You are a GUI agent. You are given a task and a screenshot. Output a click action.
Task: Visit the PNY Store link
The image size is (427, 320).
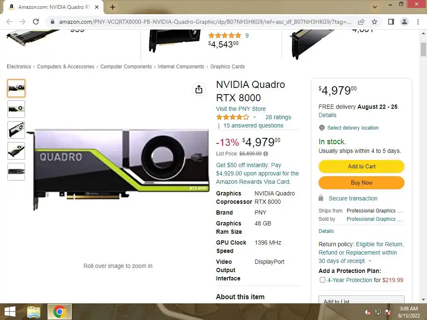(241, 109)
